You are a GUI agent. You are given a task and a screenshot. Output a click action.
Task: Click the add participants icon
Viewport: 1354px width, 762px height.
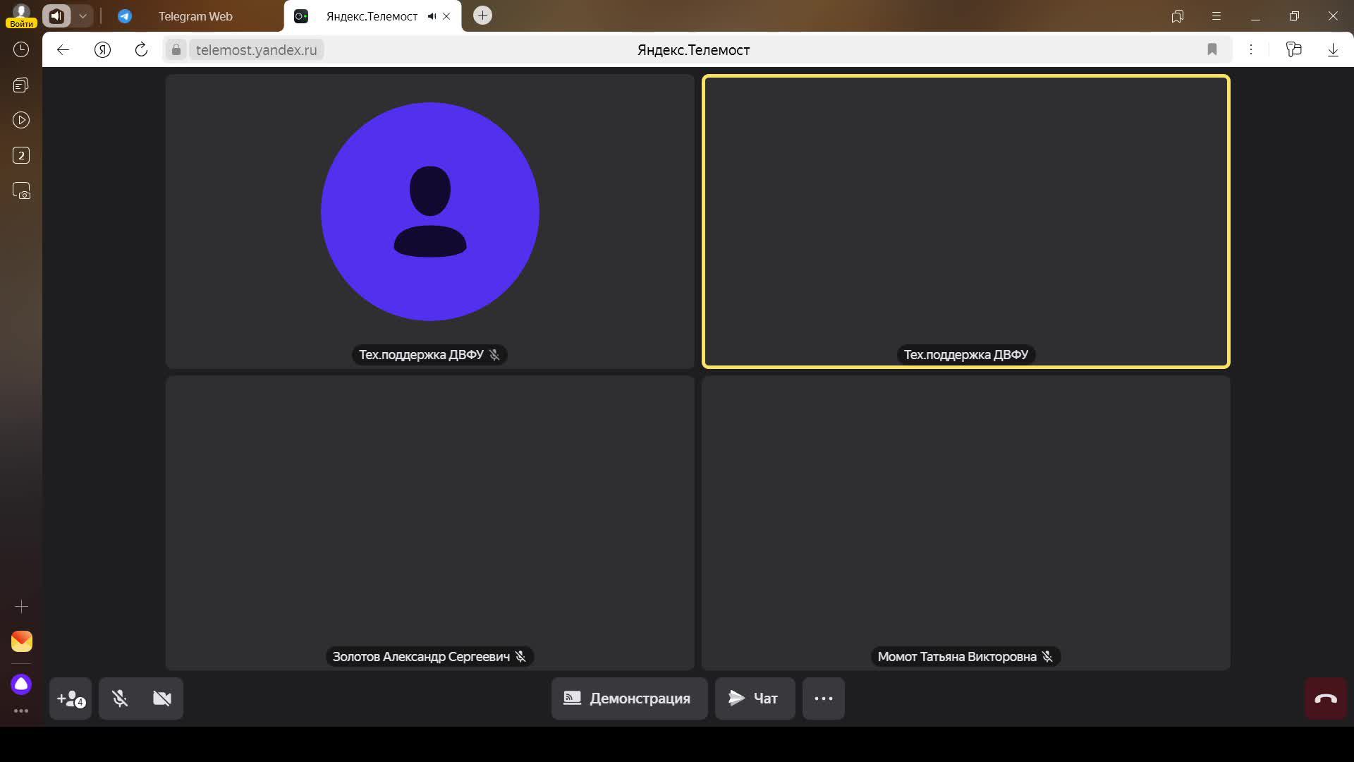(71, 698)
